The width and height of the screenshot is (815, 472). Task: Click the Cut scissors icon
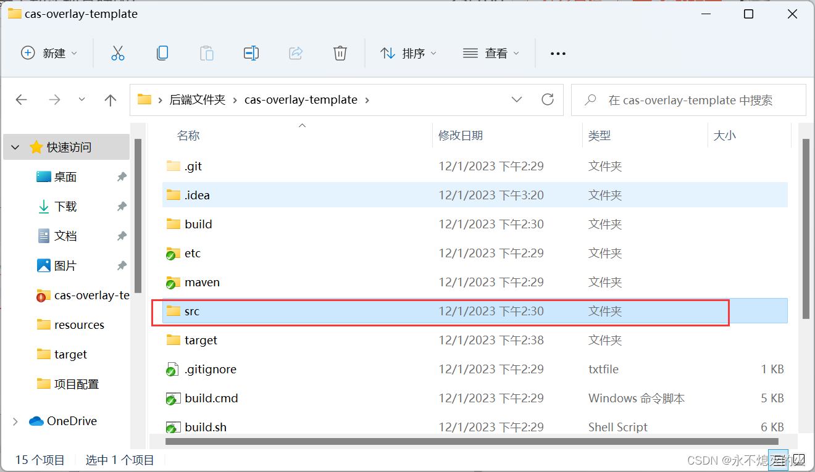click(118, 54)
